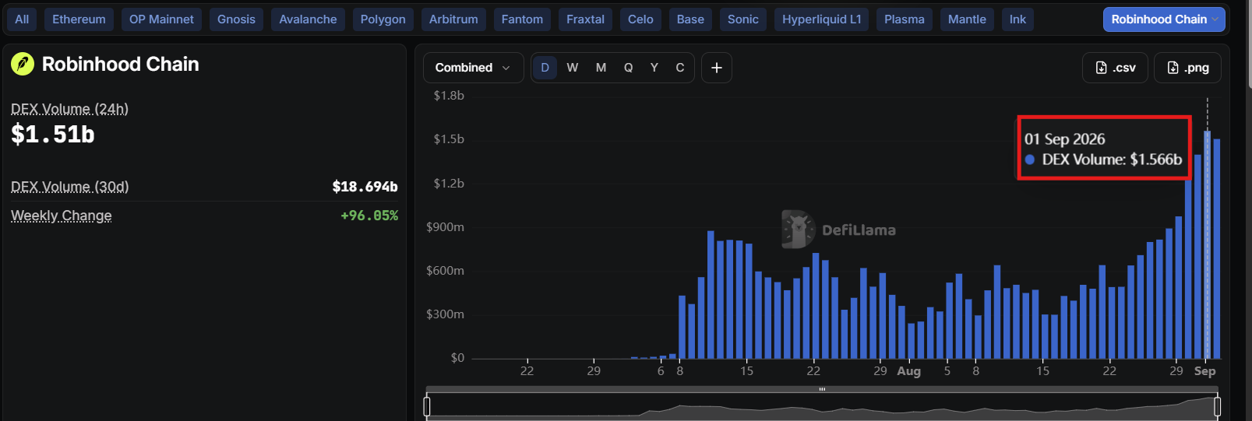Switch to yearly Y interval

point(654,68)
